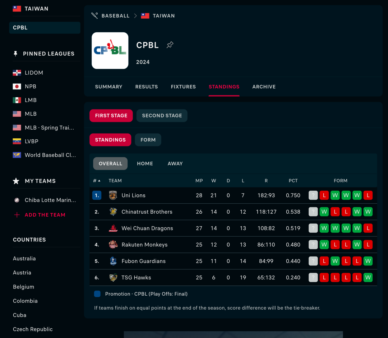Screen dimensions: 388x338
Task: Click the upcoming-game '?' form box for Uni Lions
Action: point(313,195)
